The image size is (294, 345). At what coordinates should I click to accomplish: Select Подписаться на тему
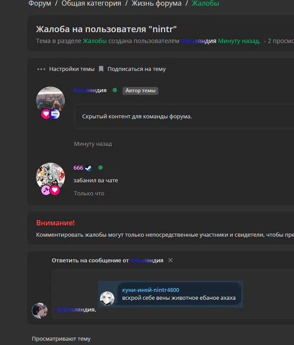[137, 69]
